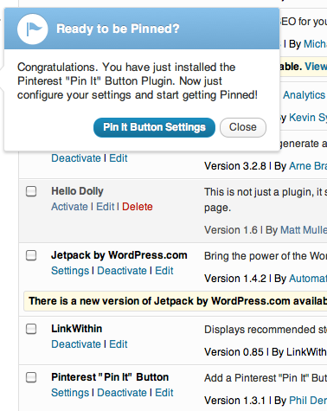327x411 pixels.
Task: Click the Version 1.6 text
Action: 231,230
